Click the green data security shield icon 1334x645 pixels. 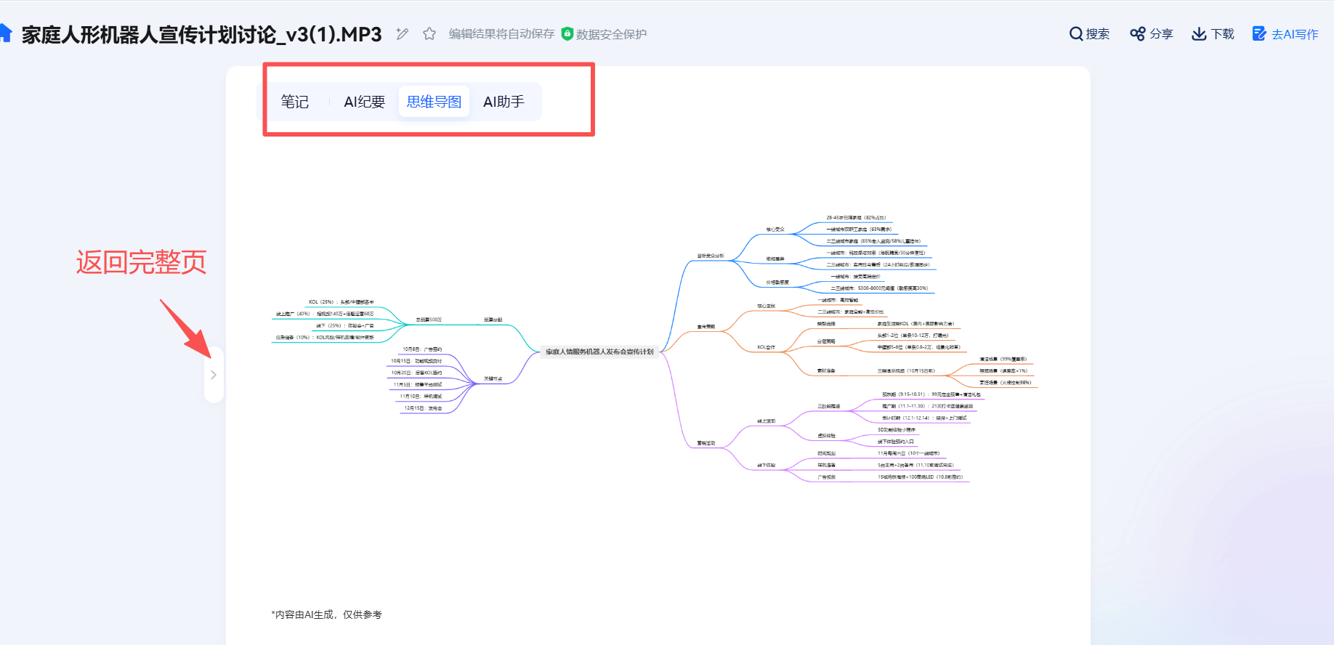click(567, 34)
